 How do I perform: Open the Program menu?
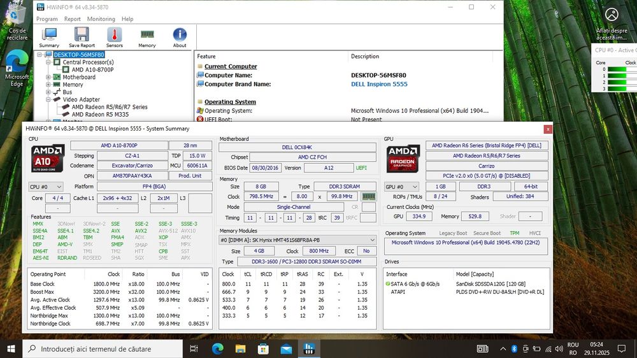point(47,19)
